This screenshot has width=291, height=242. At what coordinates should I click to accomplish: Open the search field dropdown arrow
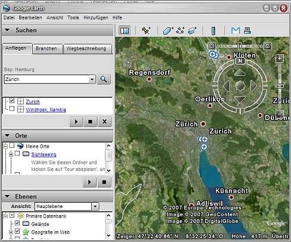pos(92,79)
